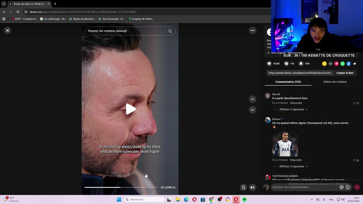363x204 pixels.
Task: View site information icon in address bar
Action: click(x=26, y=12)
